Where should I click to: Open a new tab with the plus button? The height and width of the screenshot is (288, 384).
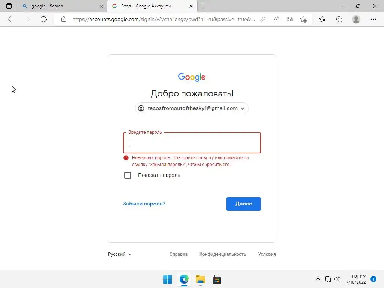(204, 6)
